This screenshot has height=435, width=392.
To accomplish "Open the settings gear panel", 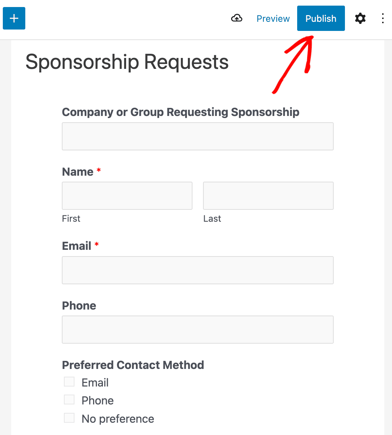I will tap(360, 18).
